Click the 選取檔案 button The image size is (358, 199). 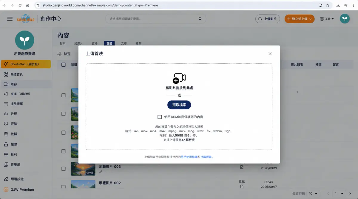click(x=179, y=105)
